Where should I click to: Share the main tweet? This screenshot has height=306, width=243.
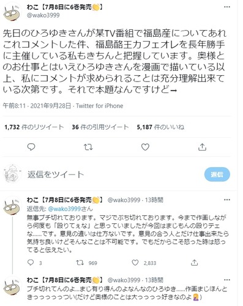(x=202, y=147)
